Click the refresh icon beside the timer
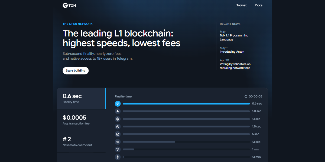Screen dimensions: 325x162 point(246,96)
